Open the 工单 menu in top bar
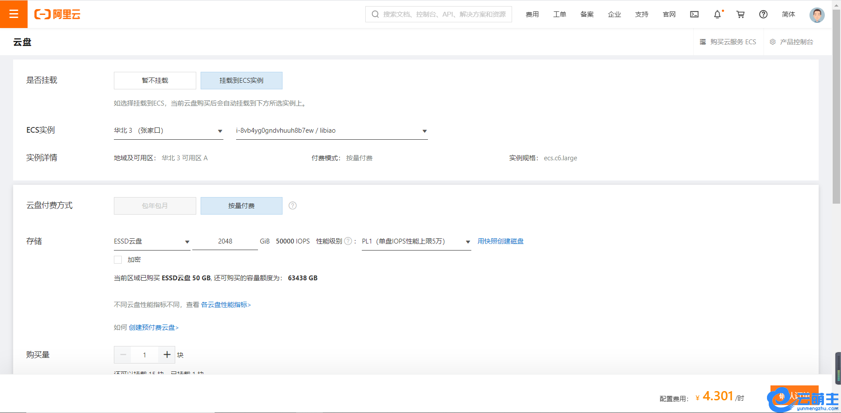Viewport: 841px width, 413px height. pos(559,14)
